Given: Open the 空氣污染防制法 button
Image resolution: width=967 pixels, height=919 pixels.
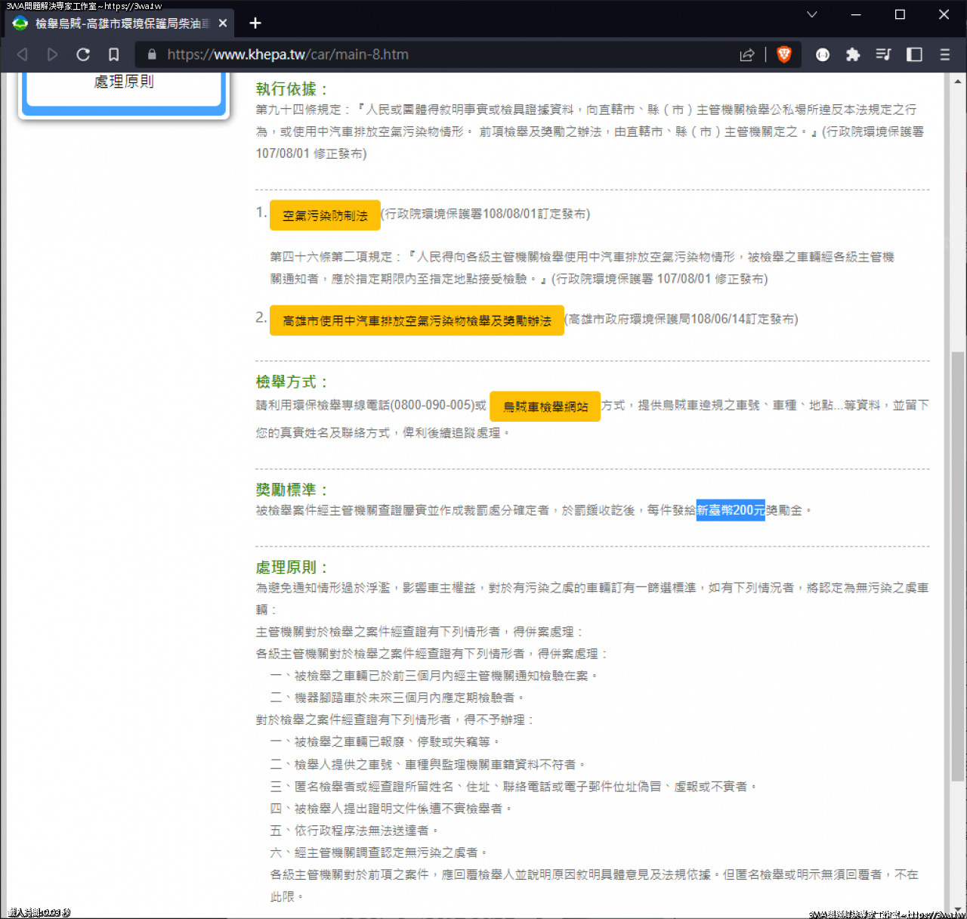Looking at the screenshot, I should (324, 215).
